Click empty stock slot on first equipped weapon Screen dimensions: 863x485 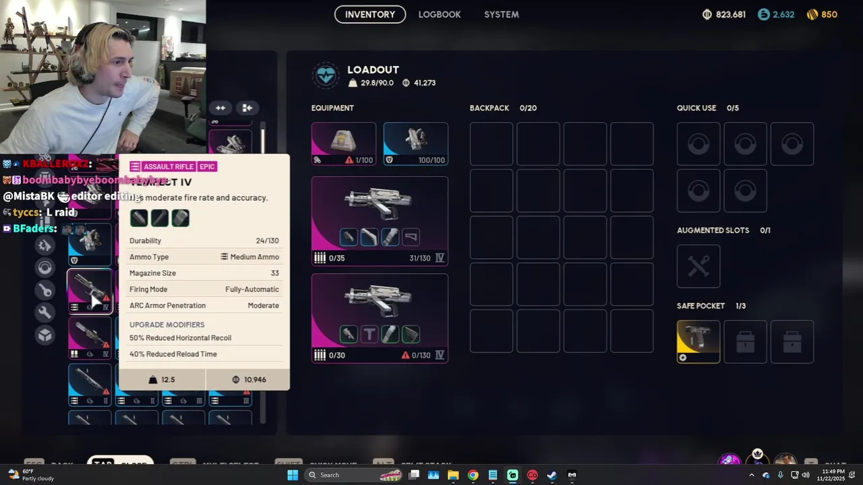click(411, 236)
